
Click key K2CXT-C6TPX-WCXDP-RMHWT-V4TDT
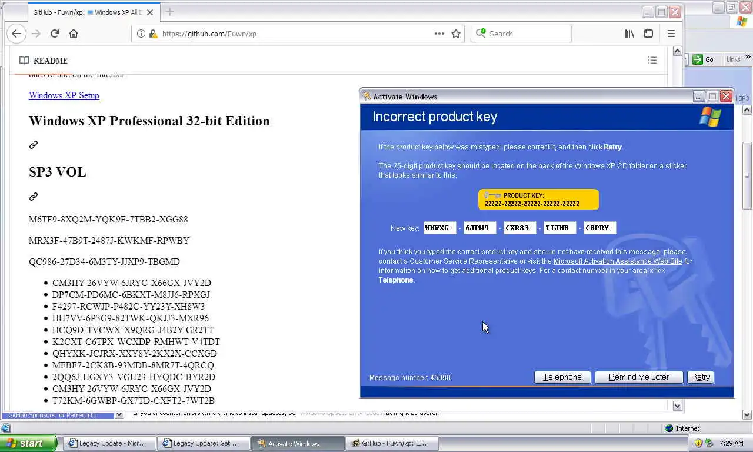click(136, 342)
